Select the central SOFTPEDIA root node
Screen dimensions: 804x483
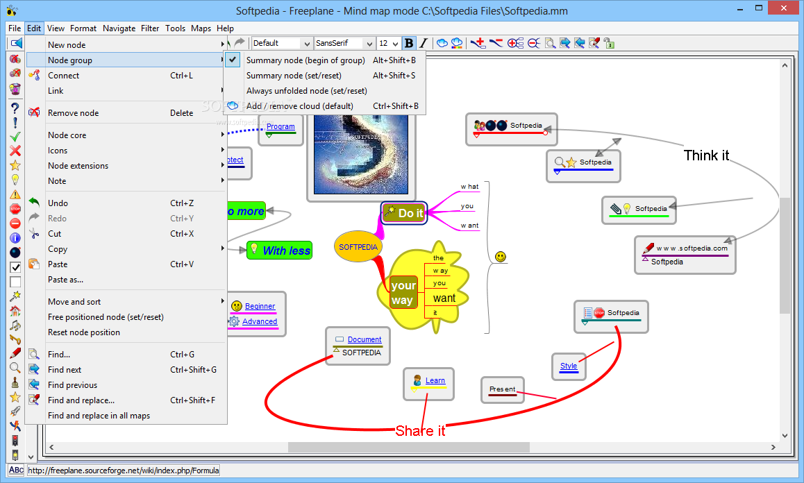click(358, 246)
